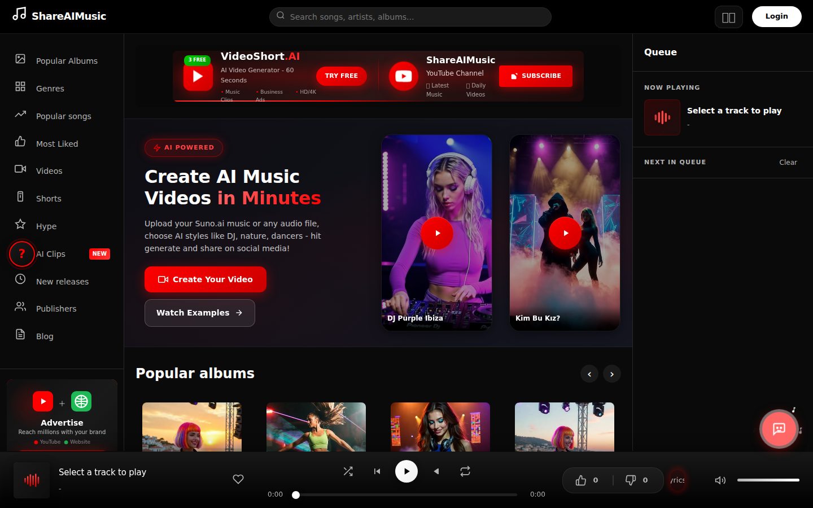Click the SUBSCRIBE button

tap(536, 76)
